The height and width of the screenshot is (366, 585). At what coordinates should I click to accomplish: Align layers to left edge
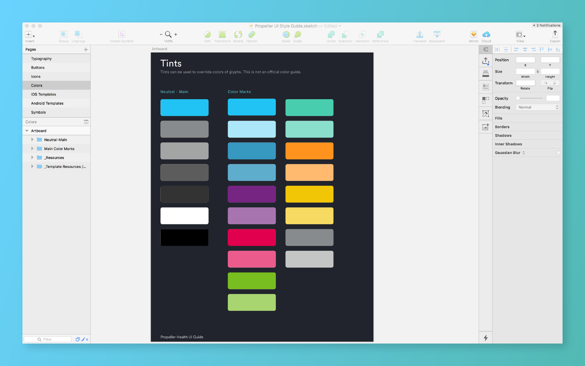point(516,50)
